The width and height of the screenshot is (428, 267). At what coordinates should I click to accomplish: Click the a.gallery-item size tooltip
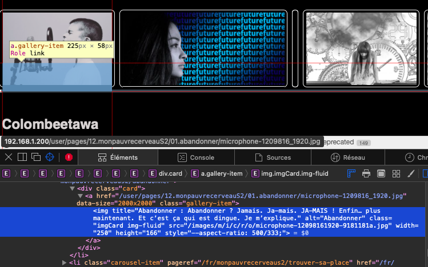click(61, 49)
